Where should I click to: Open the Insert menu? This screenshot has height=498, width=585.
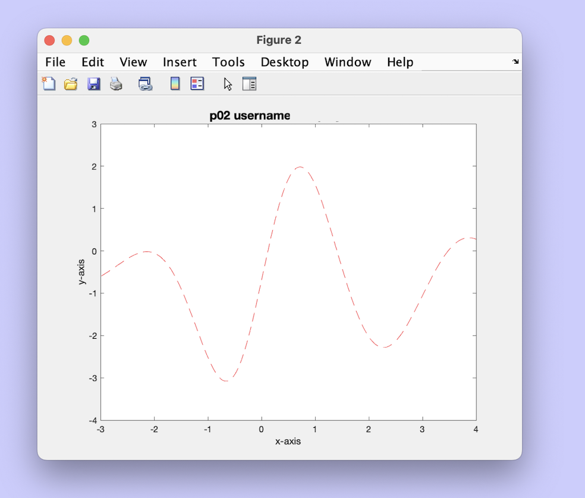coord(180,62)
